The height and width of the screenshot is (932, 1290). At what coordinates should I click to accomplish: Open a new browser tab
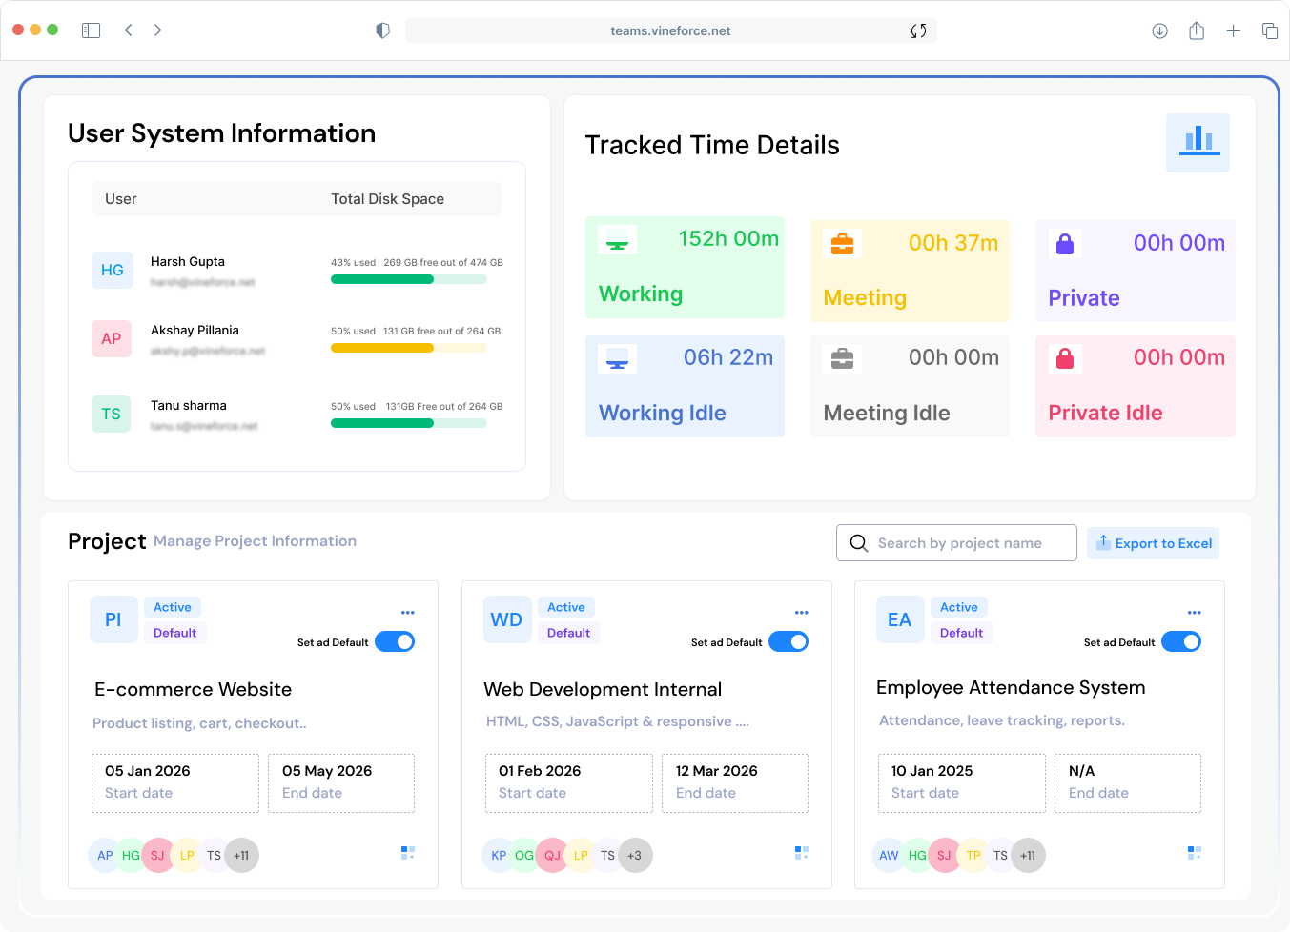(1233, 30)
